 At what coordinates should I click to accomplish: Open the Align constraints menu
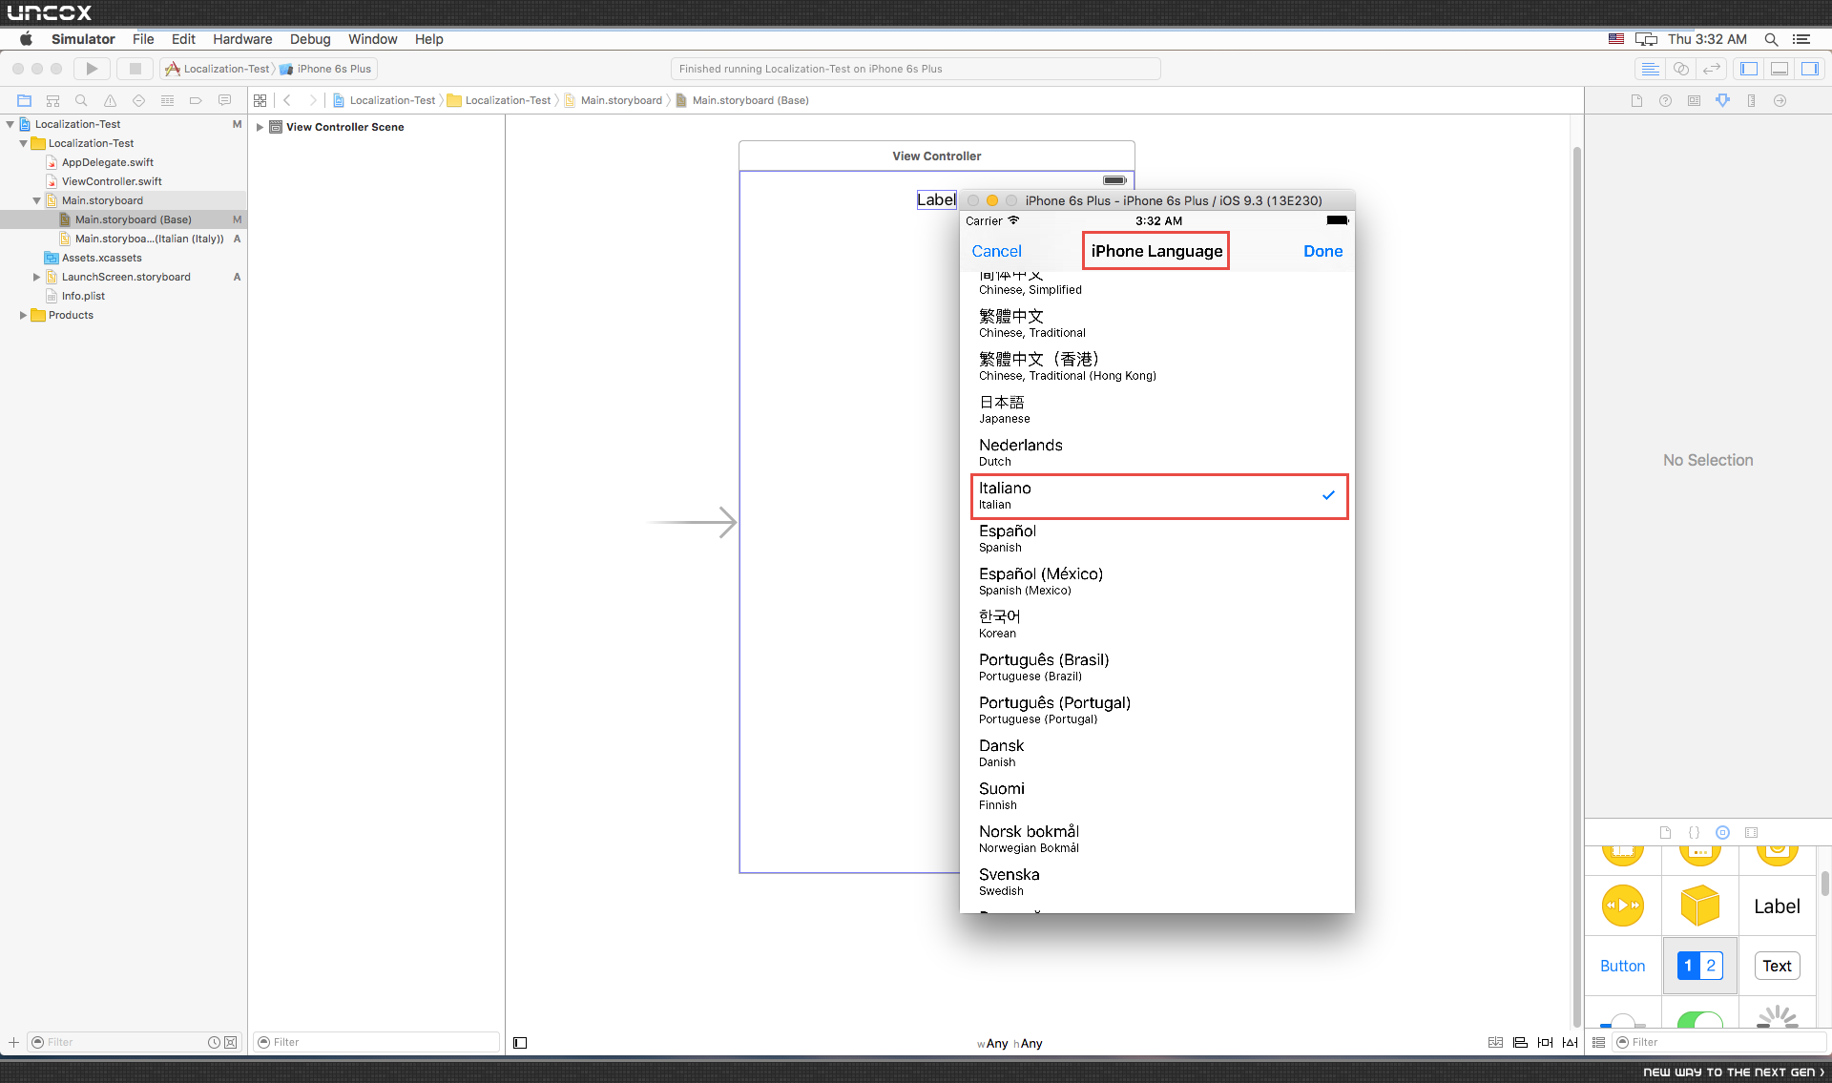1520,1042
